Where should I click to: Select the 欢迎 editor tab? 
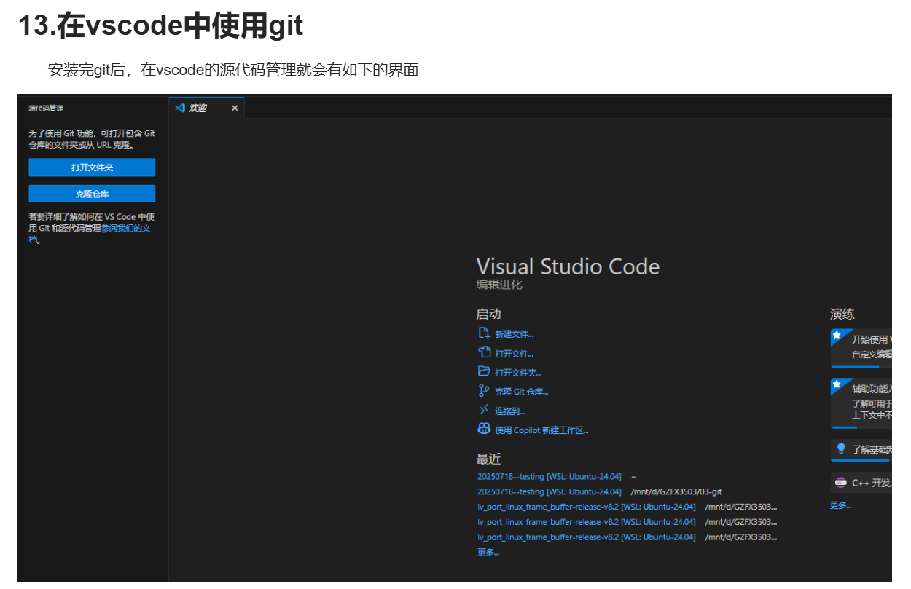click(206, 108)
